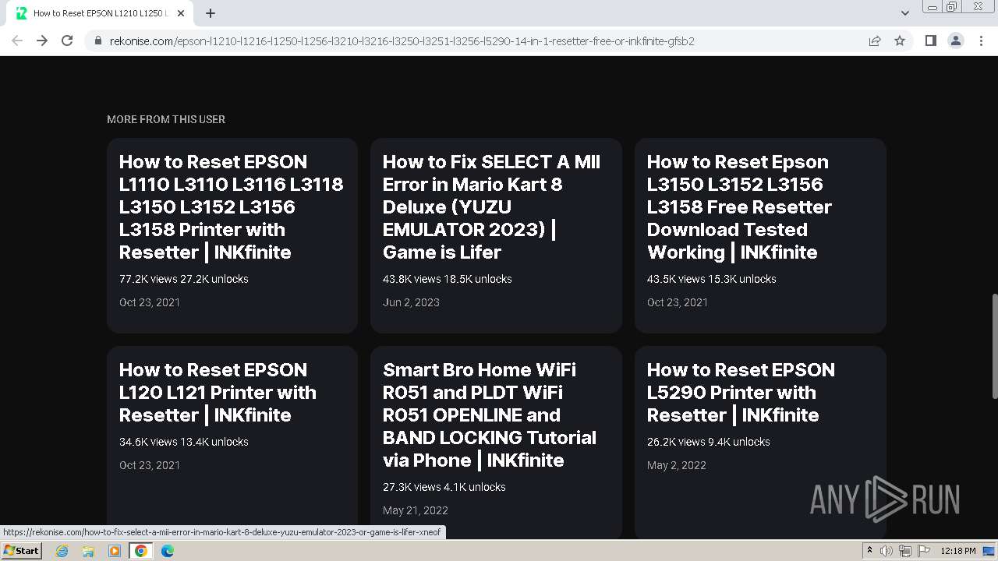Click the 'Jun 2, 2023' date
This screenshot has height=561, width=998.
(411, 302)
